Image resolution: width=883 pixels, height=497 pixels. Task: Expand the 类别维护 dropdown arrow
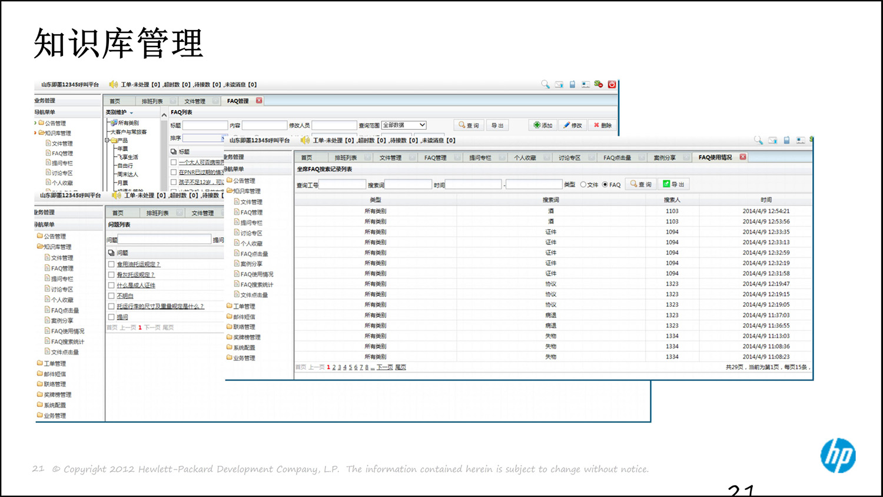(132, 113)
